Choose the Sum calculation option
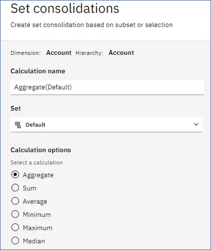The height and width of the screenshot is (250, 211). pyautogui.click(x=15, y=188)
